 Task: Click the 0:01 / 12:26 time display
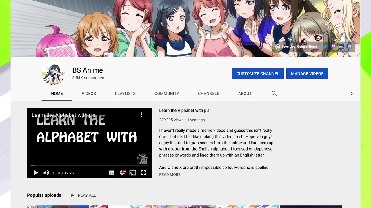(63, 173)
